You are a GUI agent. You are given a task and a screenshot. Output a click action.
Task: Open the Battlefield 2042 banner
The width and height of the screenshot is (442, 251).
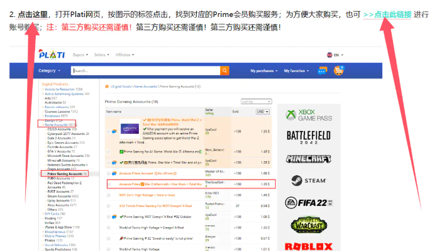[x=309, y=137]
